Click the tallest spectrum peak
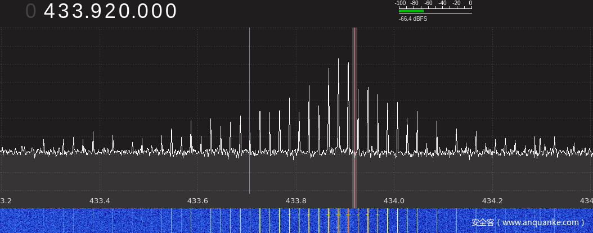 click(338, 61)
